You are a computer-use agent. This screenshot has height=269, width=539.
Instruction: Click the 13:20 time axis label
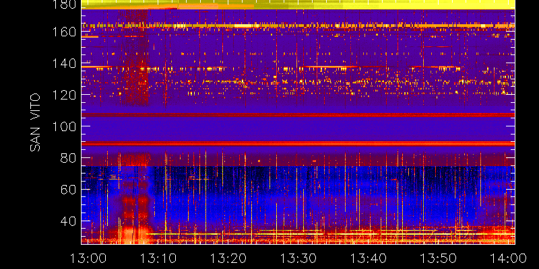pos(228,258)
